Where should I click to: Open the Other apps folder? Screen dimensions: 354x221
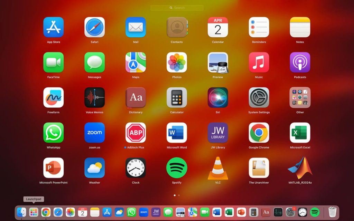[300, 97]
